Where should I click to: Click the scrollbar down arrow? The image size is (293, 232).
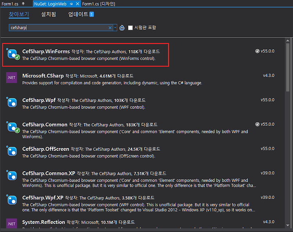288,225
